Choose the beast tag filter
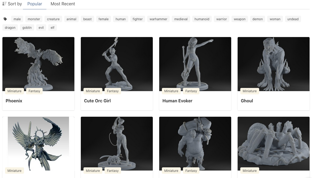The width and height of the screenshot is (312, 178). (x=87, y=19)
